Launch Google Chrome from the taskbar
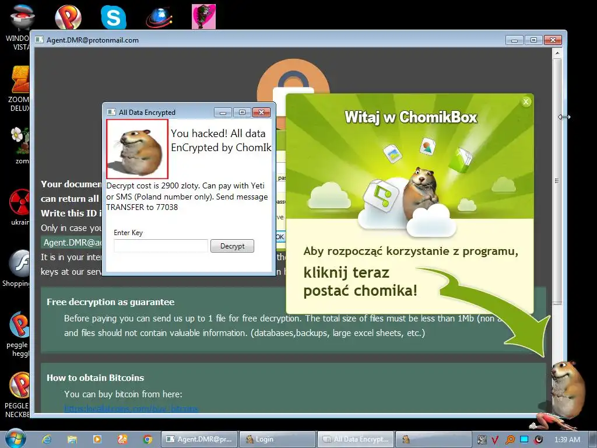This screenshot has width=597, height=448. click(148, 439)
